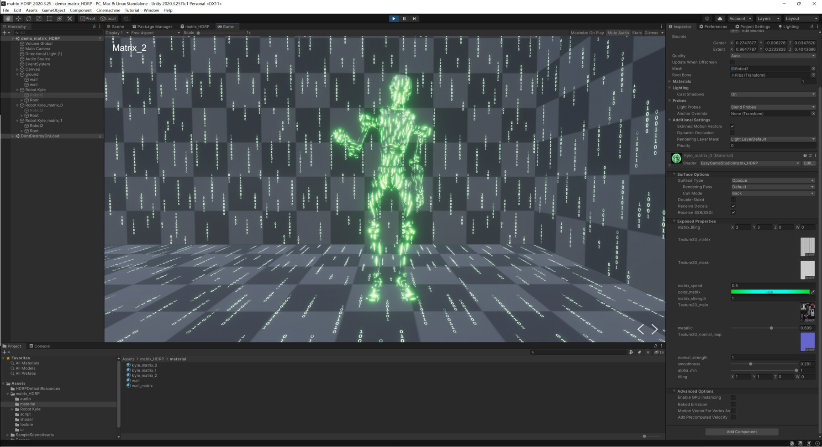The height and width of the screenshot is (447, 822).
Task: Select the Rotate tool
Action: tap(28, 19)
